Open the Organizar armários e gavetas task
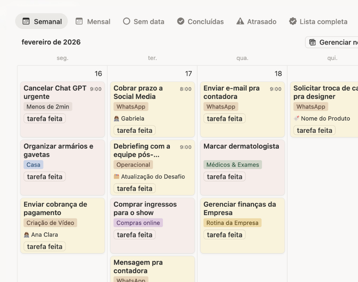The height and width of the screenshot is (282, 358). tap(58, 150)
